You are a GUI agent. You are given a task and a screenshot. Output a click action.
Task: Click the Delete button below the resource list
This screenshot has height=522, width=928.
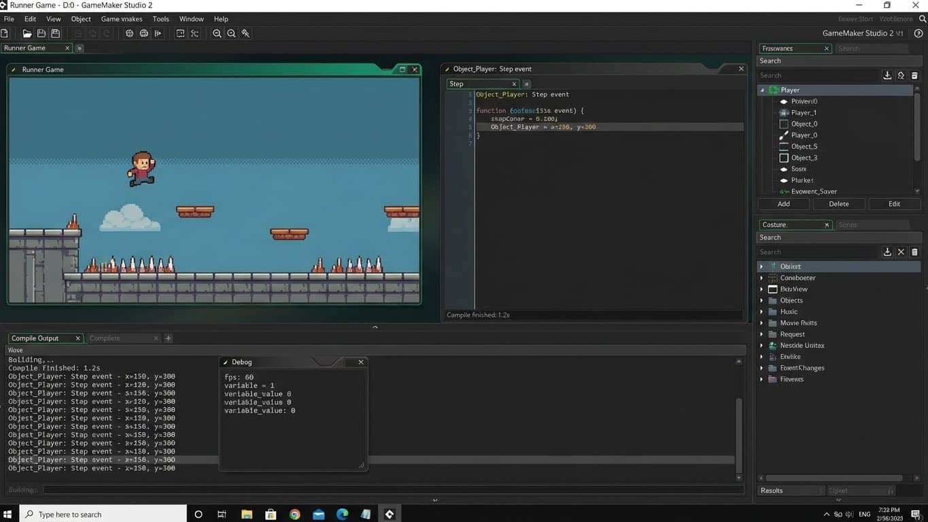[838, 203]
